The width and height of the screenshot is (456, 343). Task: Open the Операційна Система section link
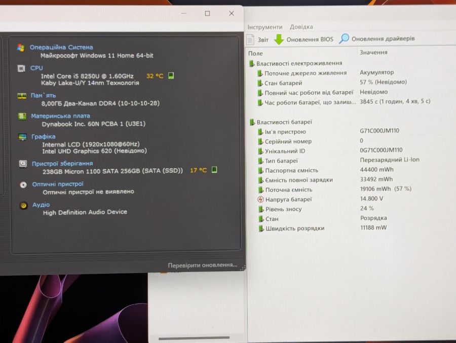coord(61,47)
